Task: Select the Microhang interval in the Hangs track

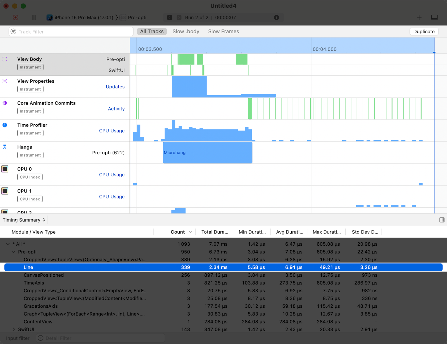Action: pos(208,153)
